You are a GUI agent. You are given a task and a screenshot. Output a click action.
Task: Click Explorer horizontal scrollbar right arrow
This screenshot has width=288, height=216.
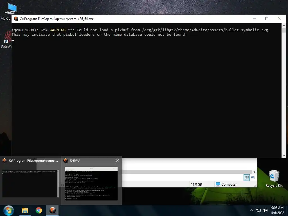click(255, 172)
